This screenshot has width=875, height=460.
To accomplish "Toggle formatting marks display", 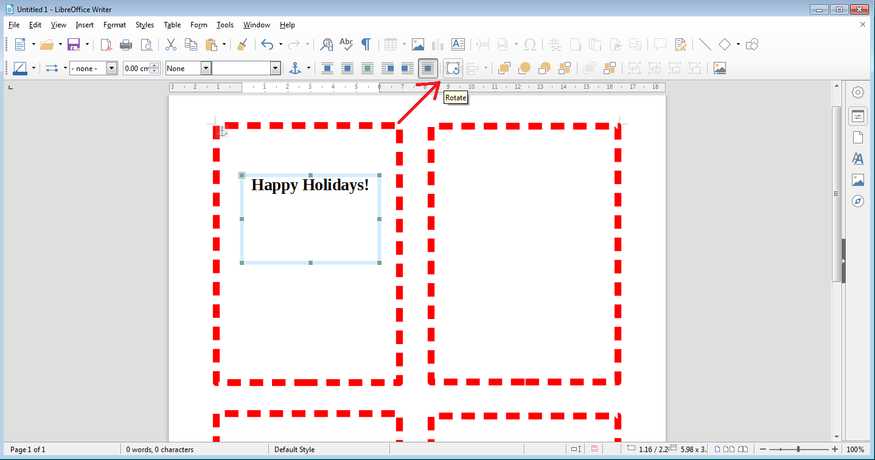I will (366, 44).
